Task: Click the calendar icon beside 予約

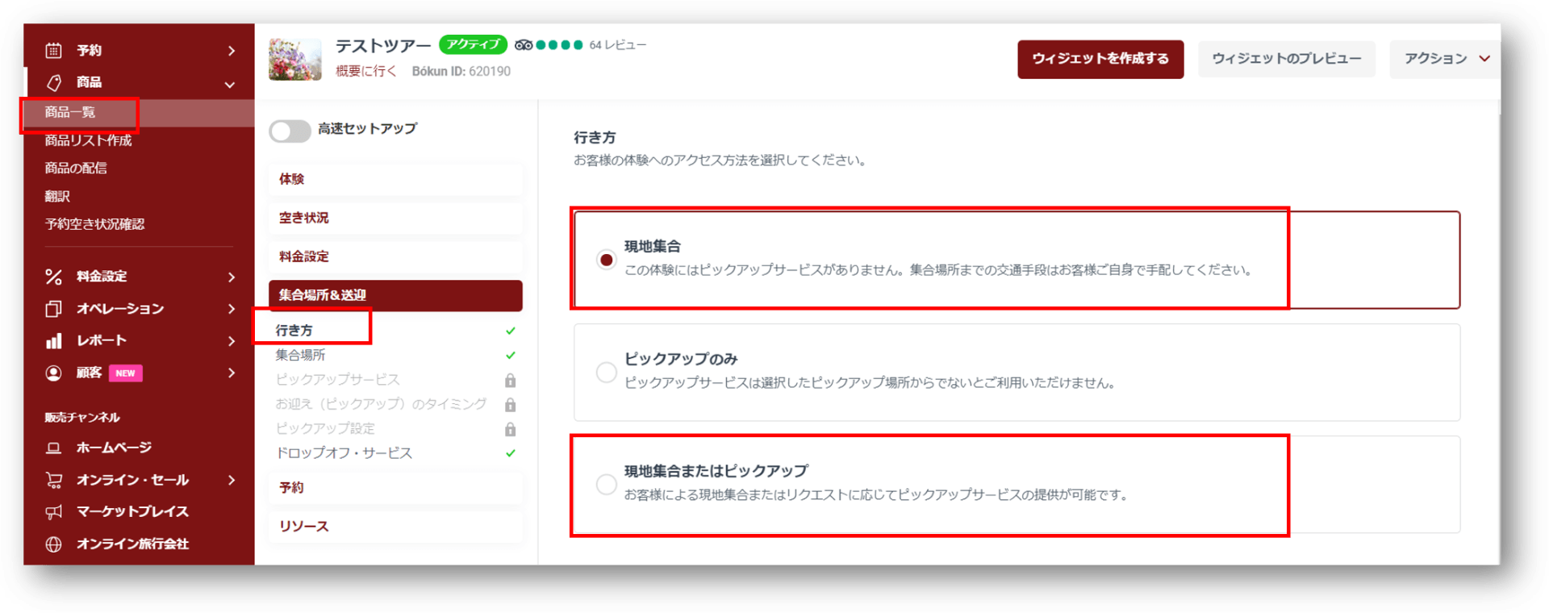Action: point(53,51)
